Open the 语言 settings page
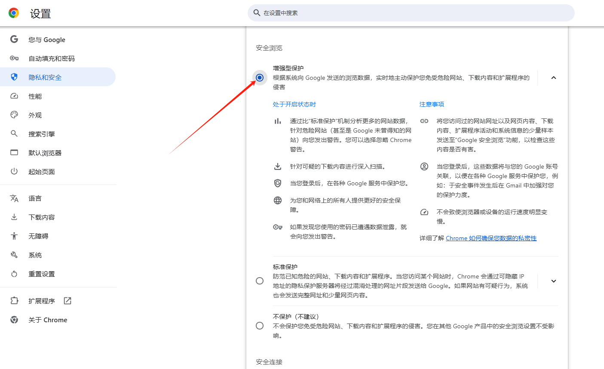 tap(58, 198)
